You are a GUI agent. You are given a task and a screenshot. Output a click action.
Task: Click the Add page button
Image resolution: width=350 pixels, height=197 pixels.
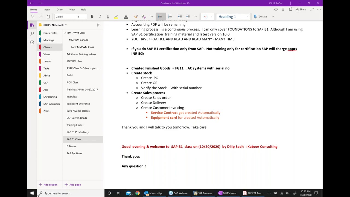tap(73, 185)
